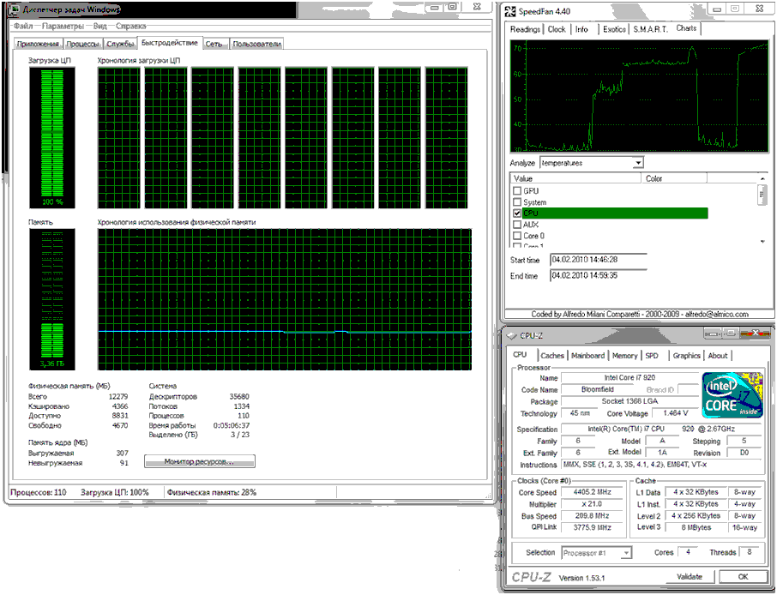
Task: Select the Charts tab in SpeedFan
Action: 686,28
